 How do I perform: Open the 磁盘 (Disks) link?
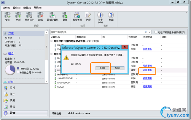point(11,54)
